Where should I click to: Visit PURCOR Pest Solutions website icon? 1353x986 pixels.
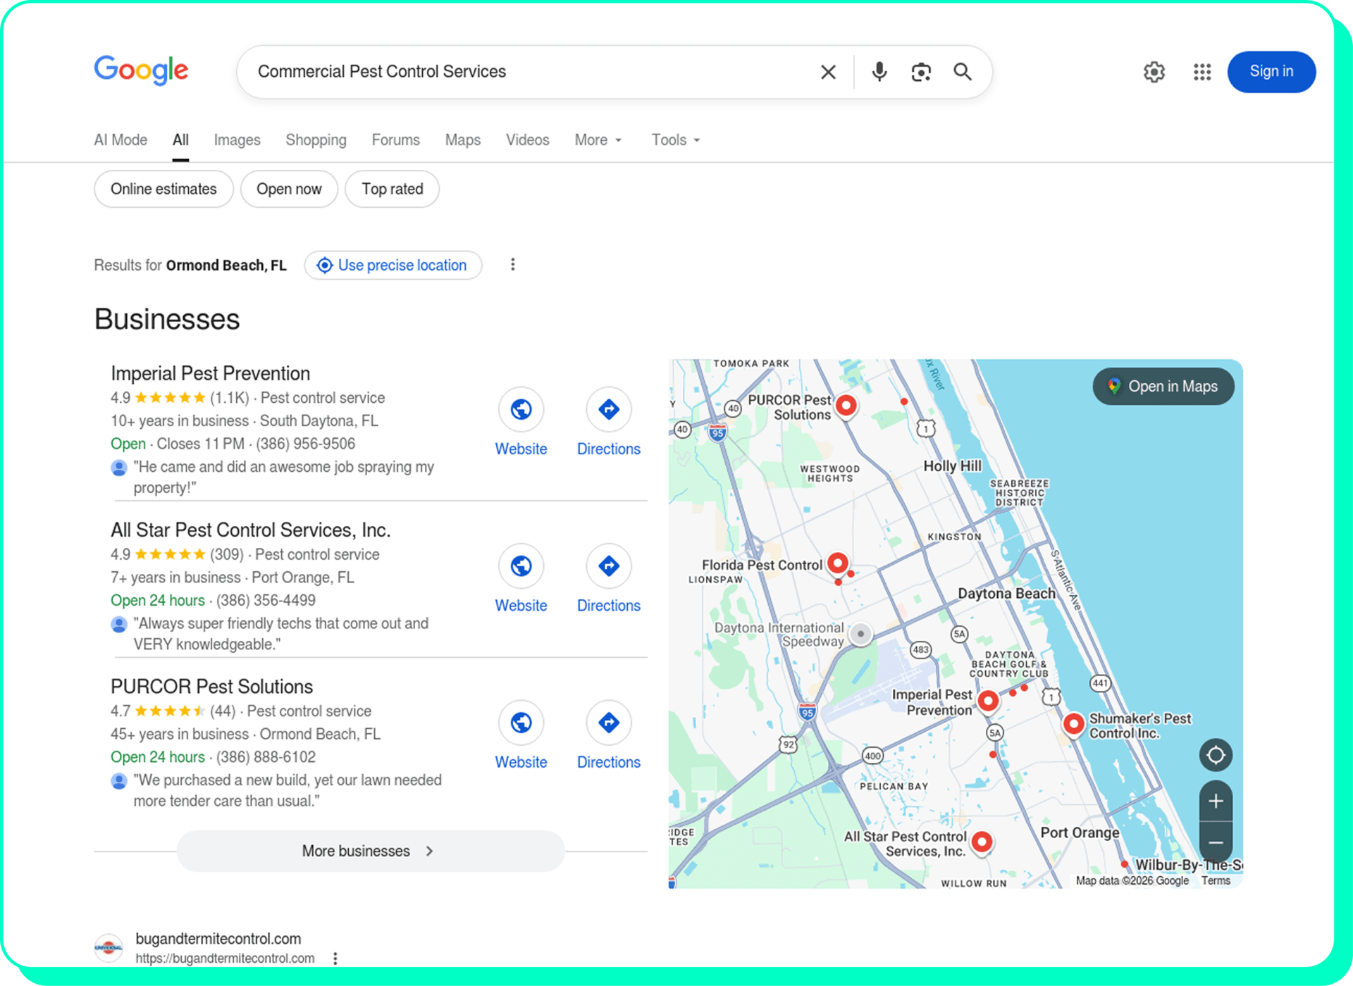(x=521, y=723)
